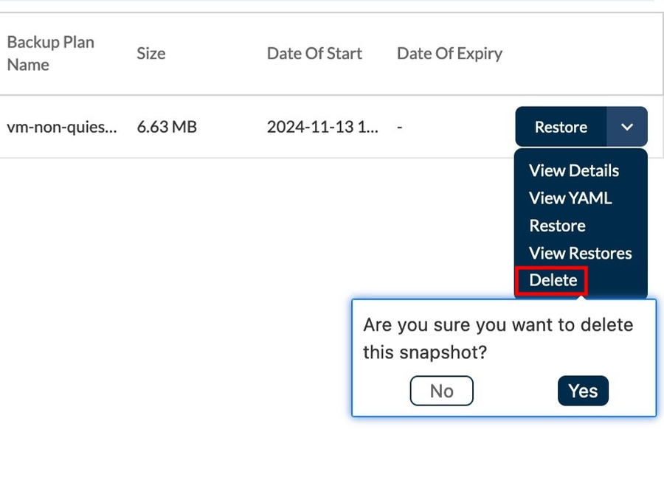Click the 2024-11-13 start date cell
Image resolution: width=664 pixels, height=477 pixels.
(x=322, y=127)
